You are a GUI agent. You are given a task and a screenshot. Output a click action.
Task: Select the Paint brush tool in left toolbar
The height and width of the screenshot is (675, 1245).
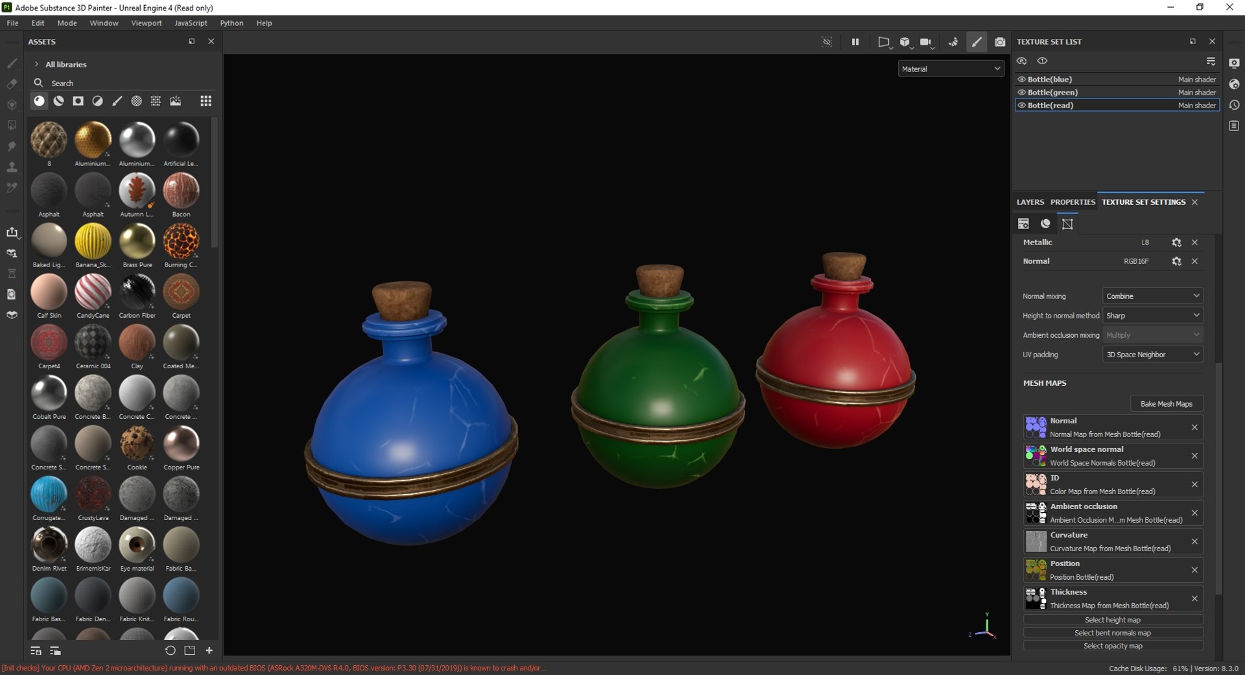click(12, 63)
